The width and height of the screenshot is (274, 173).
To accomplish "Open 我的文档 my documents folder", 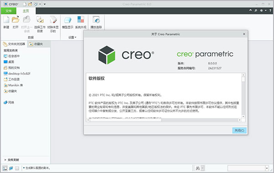I will point(11,68).
